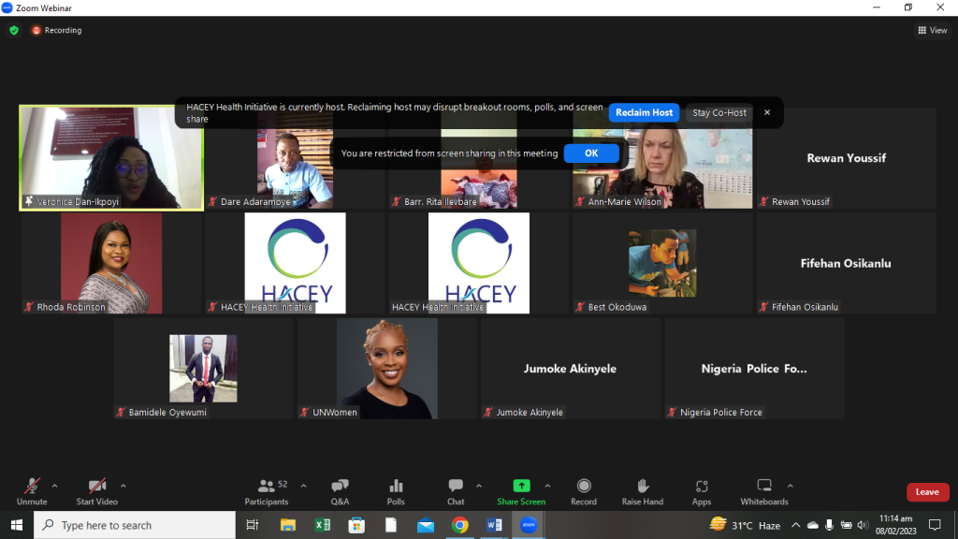Expand participants options arrow
Image resolution: width=958 pixels, height=539 pixels.
click(304, 487)
